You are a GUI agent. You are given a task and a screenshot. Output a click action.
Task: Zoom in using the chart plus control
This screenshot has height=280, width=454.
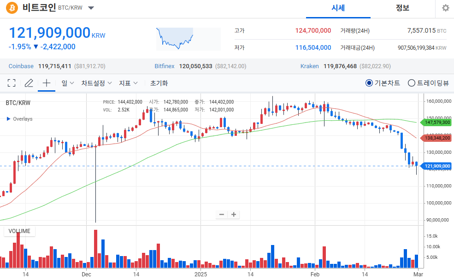[x=234, y=214]
